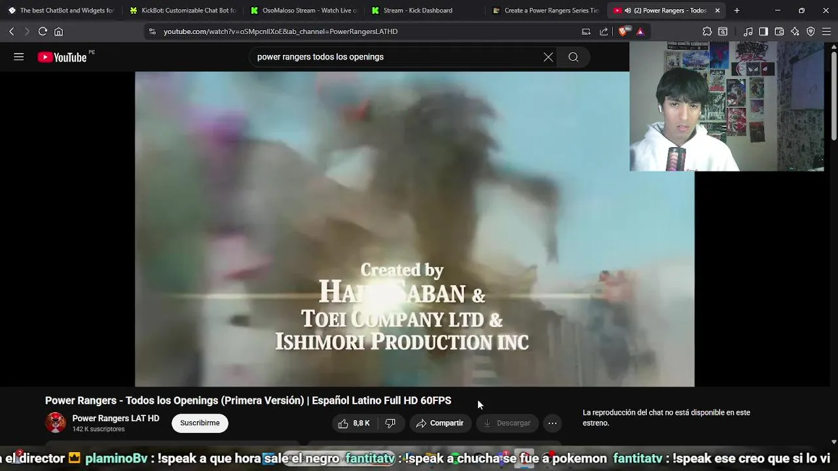This screenshot has width=838, height=471.
Task: Open browser home page button
Action: [58, 31]
